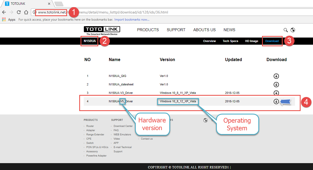Image resolution: width=313 pixels, height=170 pixels.
Task: Download the N150UA V5_Driver file
Action: point(276,102)
